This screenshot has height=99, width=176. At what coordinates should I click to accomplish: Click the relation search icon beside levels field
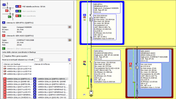[x=70, y=60]
